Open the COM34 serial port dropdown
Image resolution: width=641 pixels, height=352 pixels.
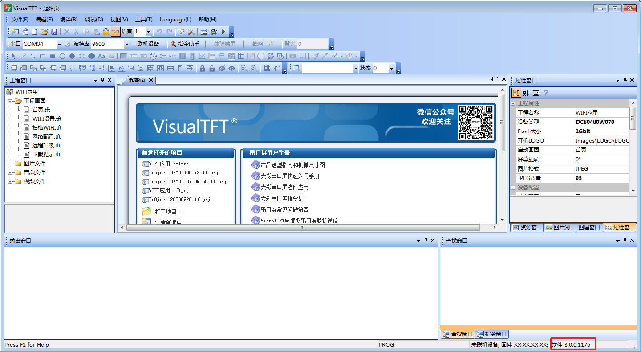(59, 44)
